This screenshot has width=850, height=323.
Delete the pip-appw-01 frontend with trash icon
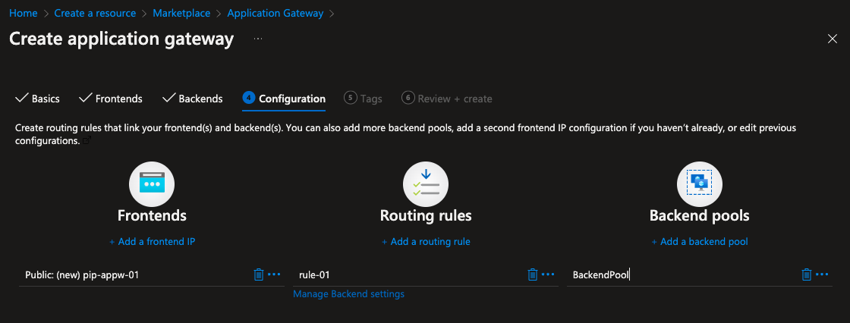pyautogui.click(x=259, y=274)
